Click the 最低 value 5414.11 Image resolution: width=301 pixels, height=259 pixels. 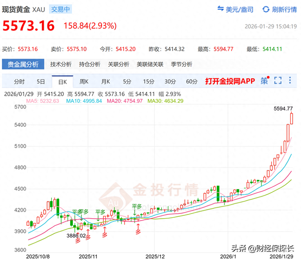tap(272, 49)
